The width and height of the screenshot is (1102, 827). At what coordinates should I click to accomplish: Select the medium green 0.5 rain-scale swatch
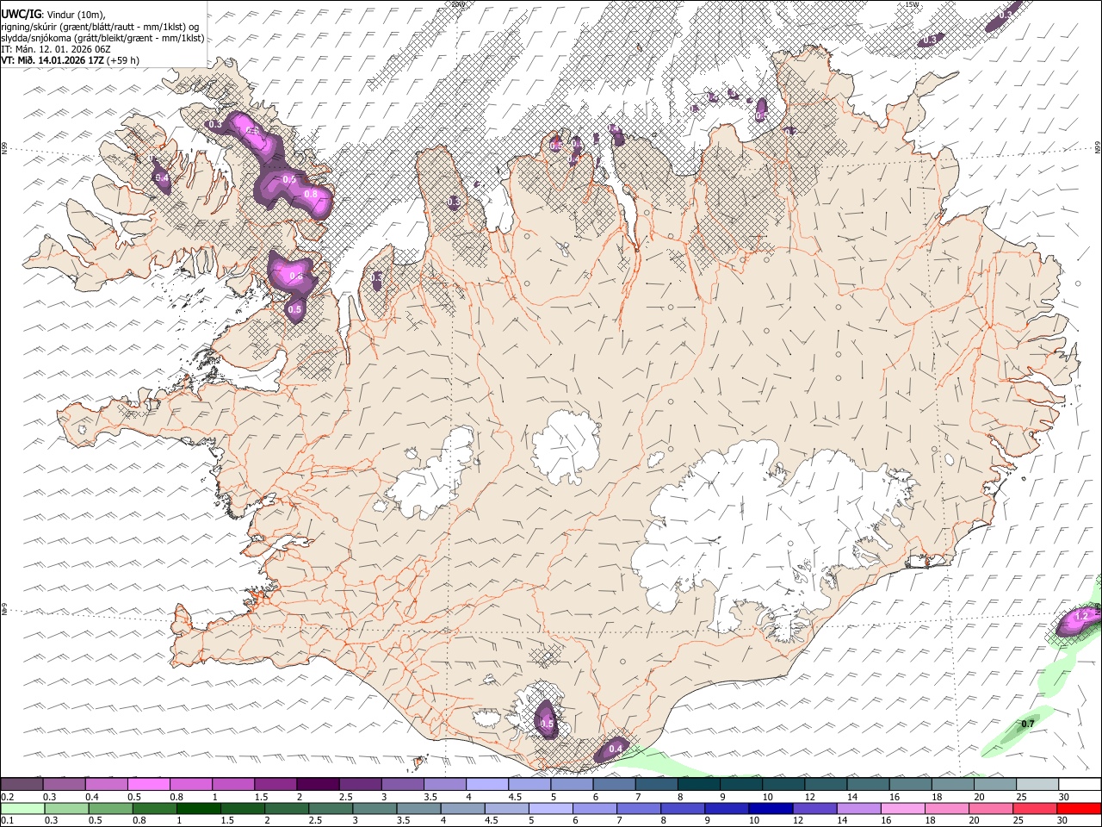(x=110, y=809)
